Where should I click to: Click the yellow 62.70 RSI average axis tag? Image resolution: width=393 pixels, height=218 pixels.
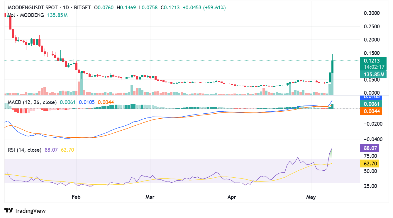(370, 164)
